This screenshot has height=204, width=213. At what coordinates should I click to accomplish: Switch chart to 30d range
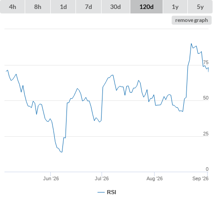point(115,7)
